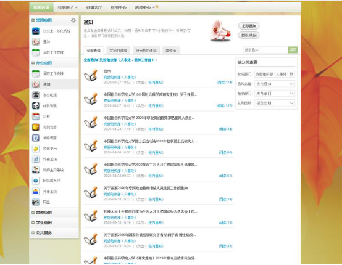Collapse the 办公应用 section
Viewport: 342px width, 265px height.
[x=33, y=63]
